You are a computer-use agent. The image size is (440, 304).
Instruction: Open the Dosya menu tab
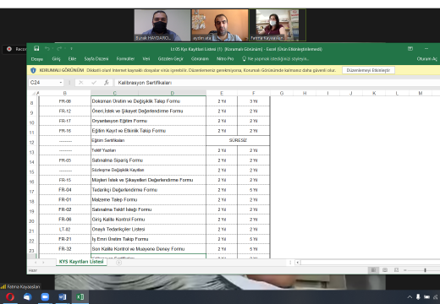(37, 59)
